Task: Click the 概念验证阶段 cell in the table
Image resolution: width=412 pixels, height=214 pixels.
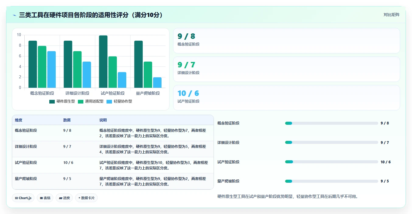Action: [26, 131]
